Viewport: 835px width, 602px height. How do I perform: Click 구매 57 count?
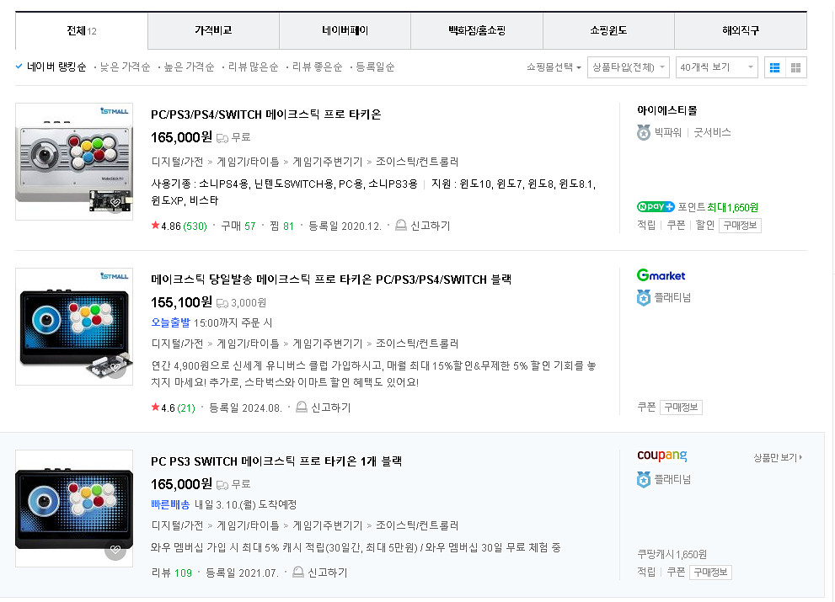pyautogui.click(x=238, y=226)
